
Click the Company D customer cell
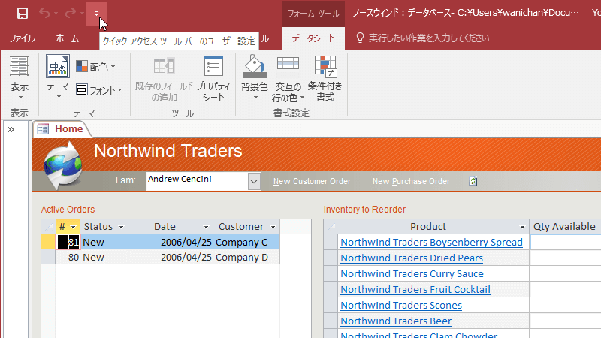tap(246, 257)
